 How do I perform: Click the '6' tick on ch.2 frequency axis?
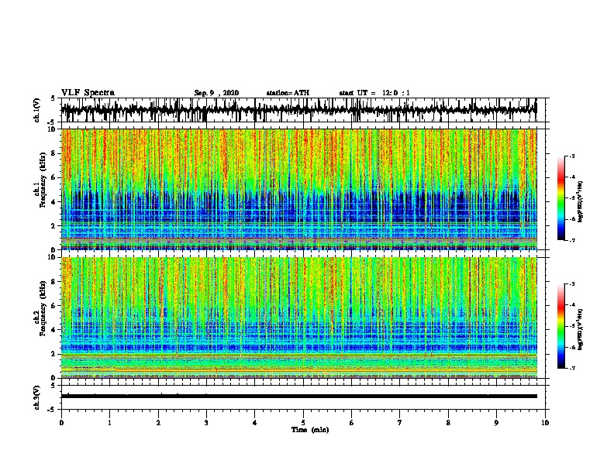tap(54, 306)
